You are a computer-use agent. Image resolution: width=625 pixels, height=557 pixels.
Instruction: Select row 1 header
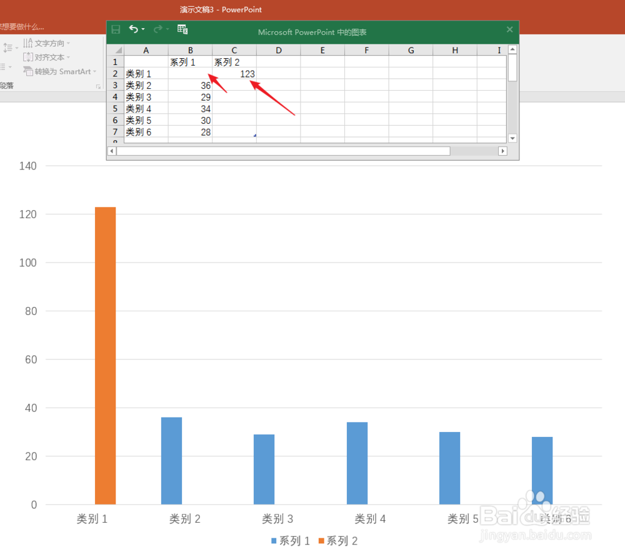(116, 62)
